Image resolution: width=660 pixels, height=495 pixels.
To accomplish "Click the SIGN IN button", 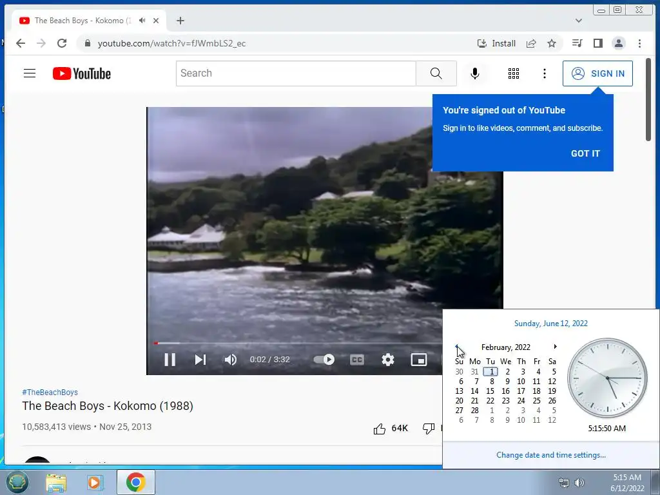I will [x=597, y=73].
